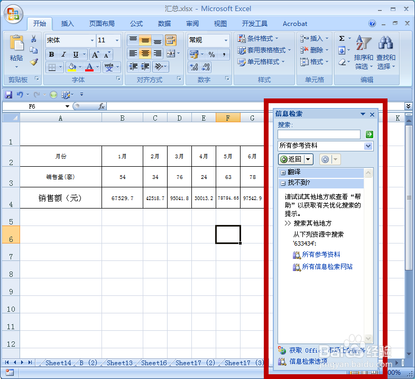Click the Help question mark icon
The image size is (415, 379).
coord(372,24)
